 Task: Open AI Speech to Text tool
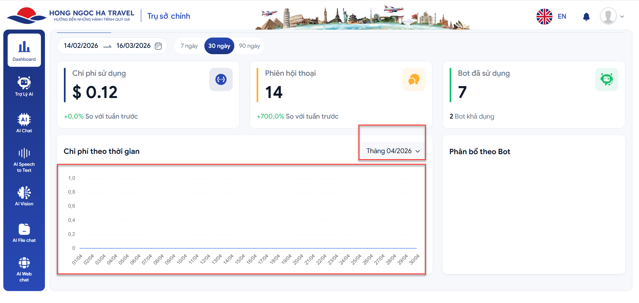(24, 160)
